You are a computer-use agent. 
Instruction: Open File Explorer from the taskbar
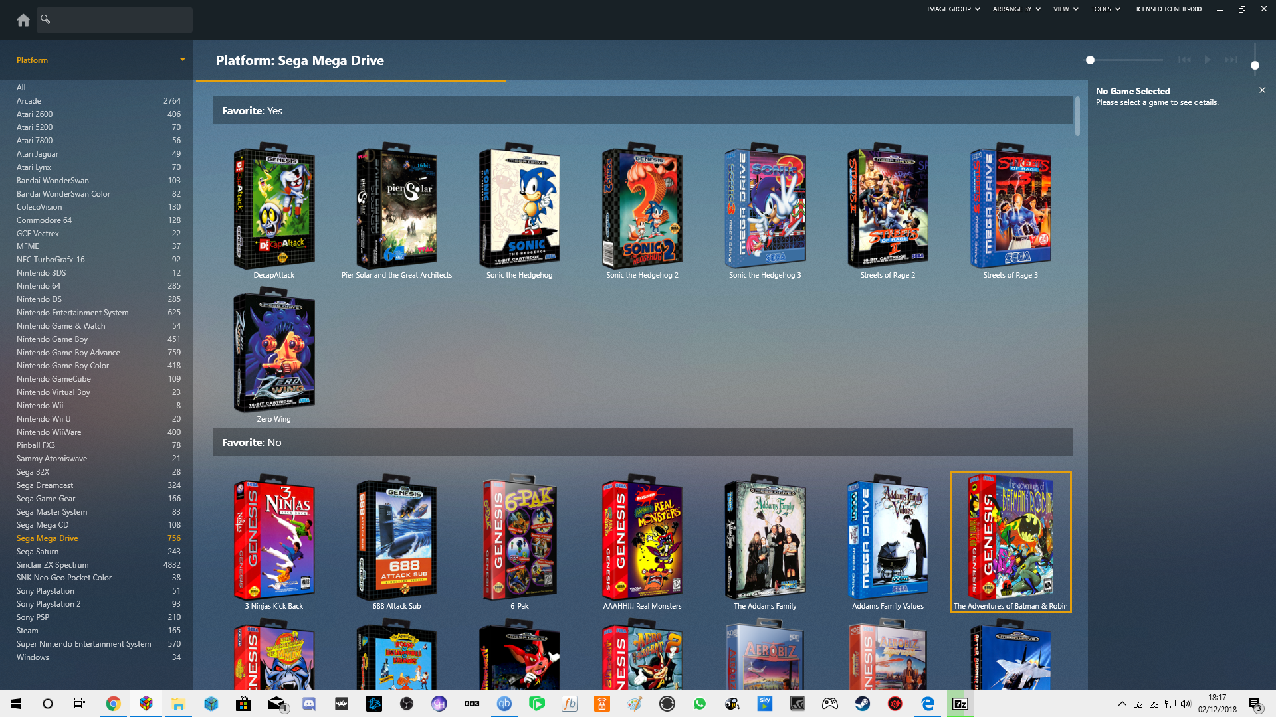click(x=178, y=704)
